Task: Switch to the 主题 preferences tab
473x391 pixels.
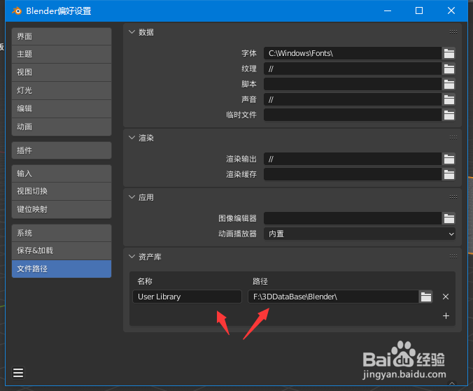Action: click(62, 55)
